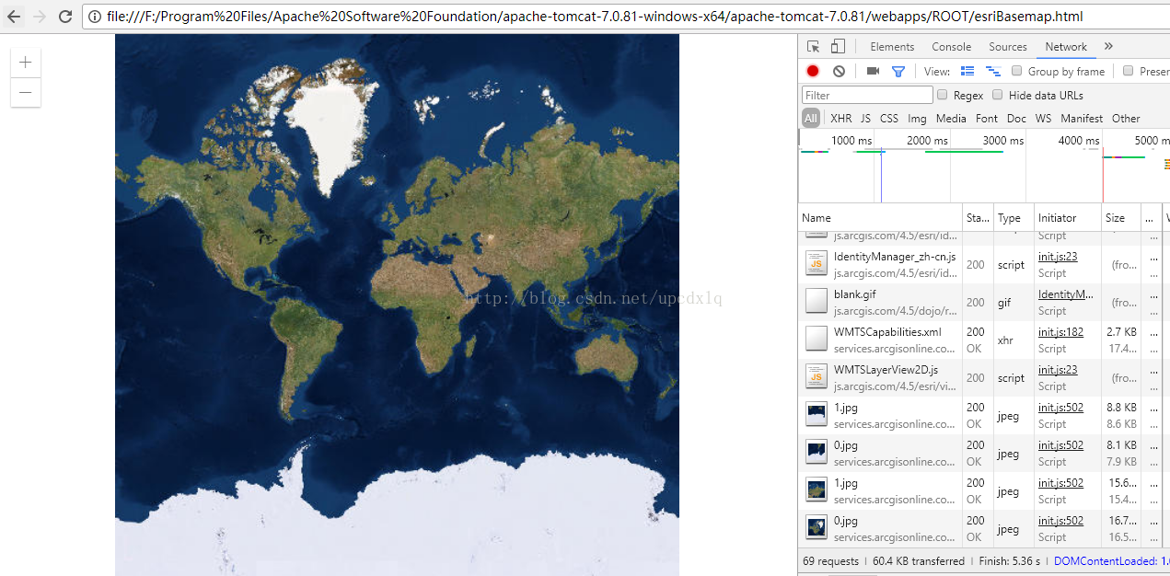Viewport: 1170px width, 576px height.
Task: Enable the Group by frame checkbox
Action: click(x=1017, y=71)
